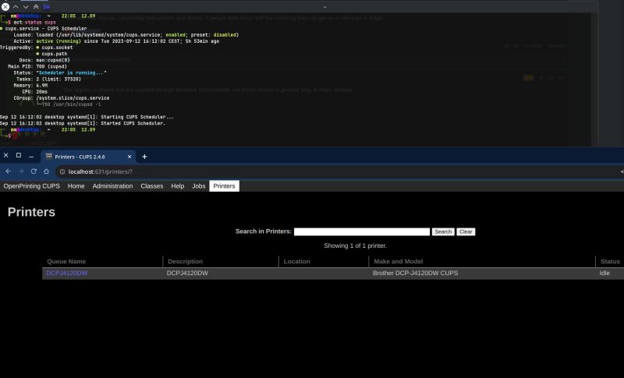Open the OpenPrinting CUPS menu link
Viewport: 624px width, 378px height.
point(32,186)
